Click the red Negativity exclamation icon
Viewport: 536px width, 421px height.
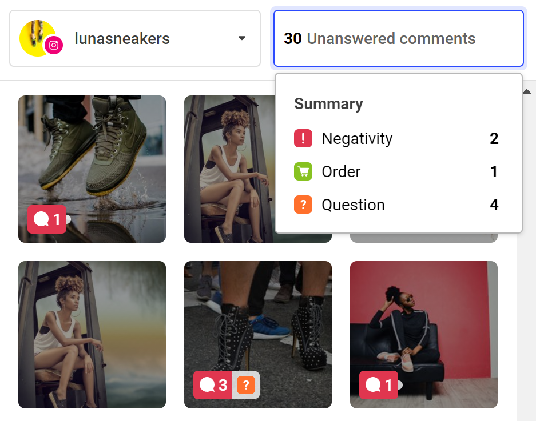click(x=303, y=138)
